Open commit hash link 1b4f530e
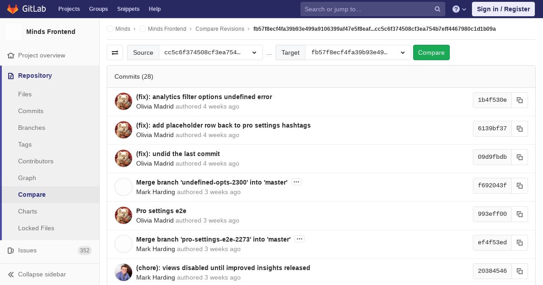543x285 pixels. tap(492, 100)
